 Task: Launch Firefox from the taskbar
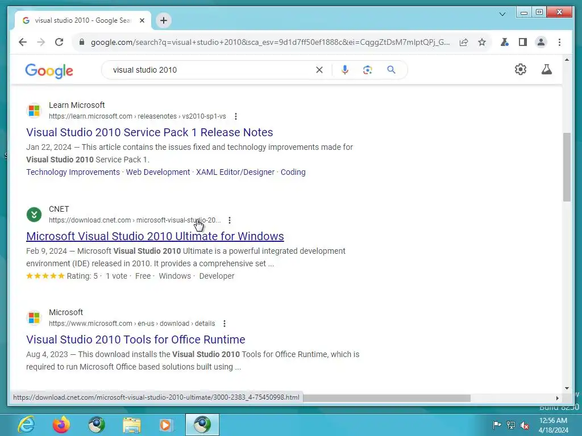tap(61, 425)
